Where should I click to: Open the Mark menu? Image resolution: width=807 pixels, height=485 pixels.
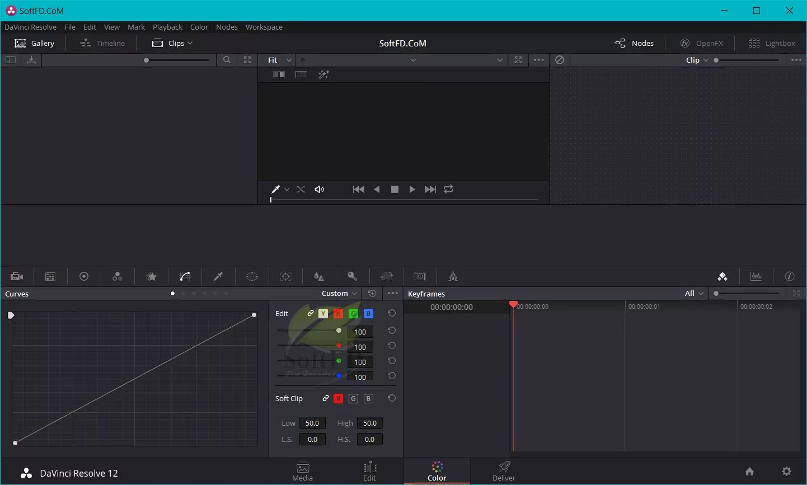pyautogui.click(x=136, y=27)
